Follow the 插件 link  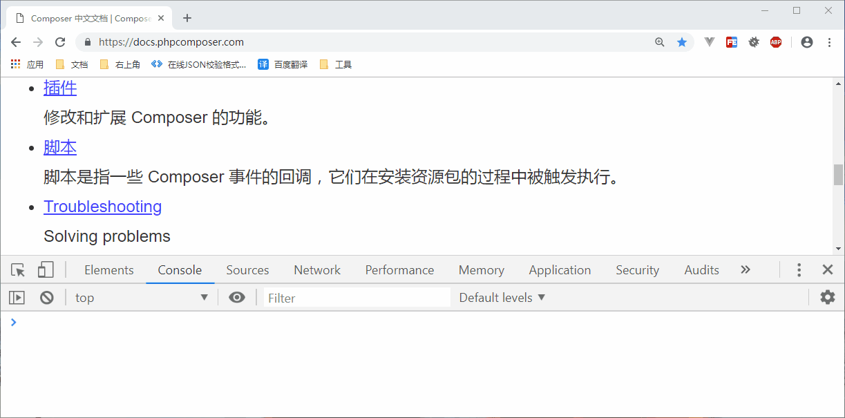point(60,88)
